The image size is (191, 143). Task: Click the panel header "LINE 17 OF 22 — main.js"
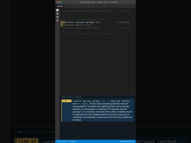[71, 97]
